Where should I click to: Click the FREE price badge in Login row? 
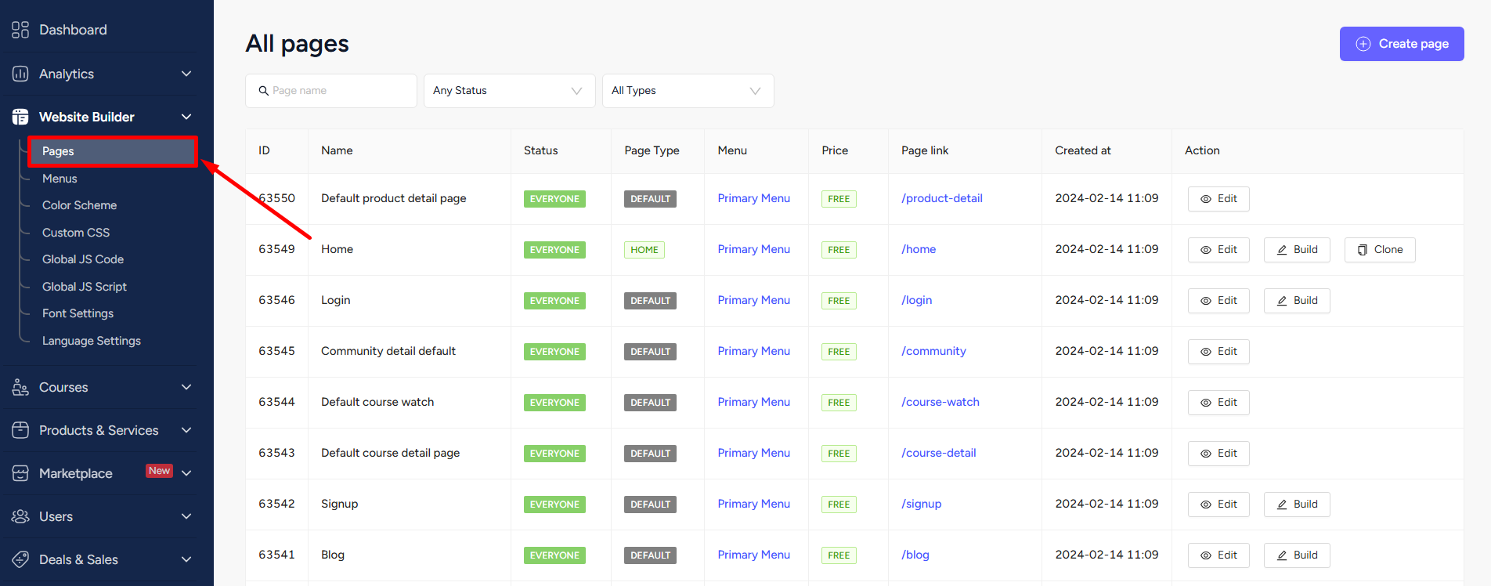coord(839,301)
